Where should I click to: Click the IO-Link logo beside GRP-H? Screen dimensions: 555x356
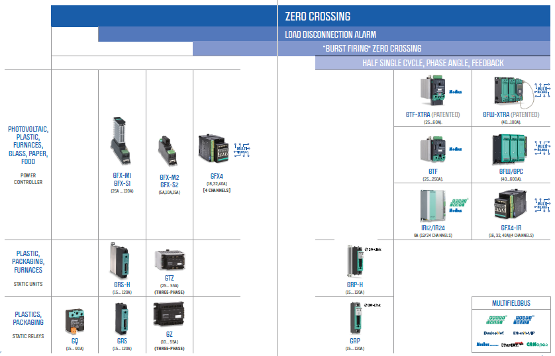[x=373, y=249]
